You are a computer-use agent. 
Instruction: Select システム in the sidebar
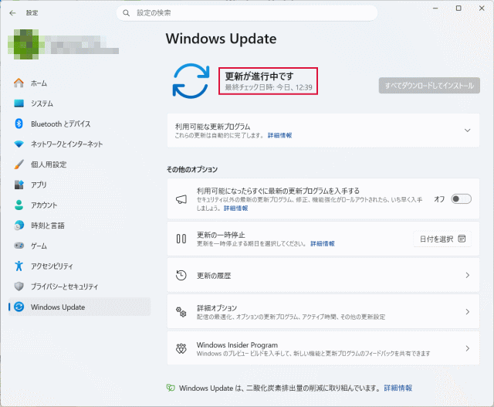80,103
